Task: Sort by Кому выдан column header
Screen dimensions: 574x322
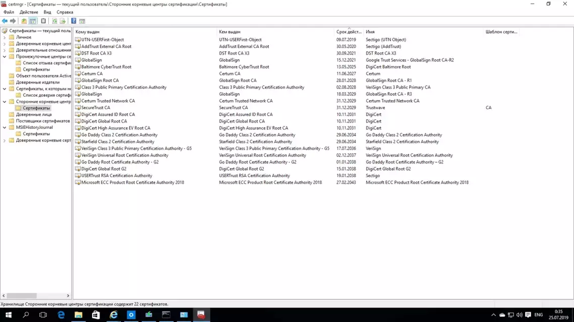Action: click(x=145, y=32)
